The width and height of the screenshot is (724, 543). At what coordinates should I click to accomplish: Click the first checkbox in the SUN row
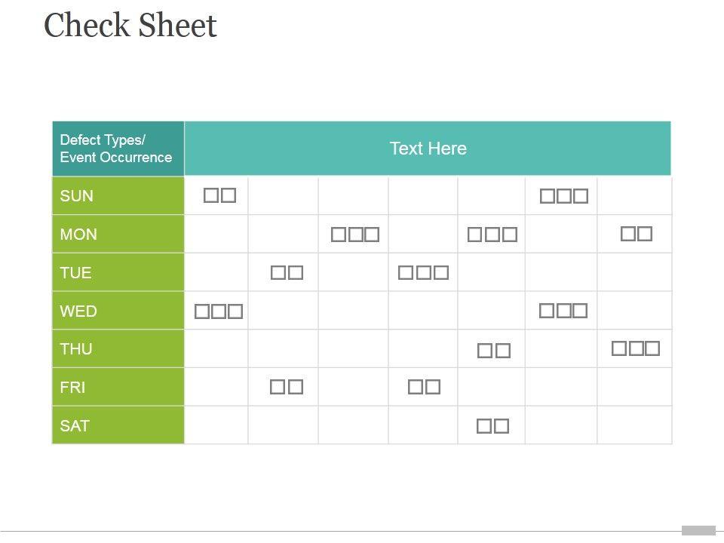[x=211, y=196]
